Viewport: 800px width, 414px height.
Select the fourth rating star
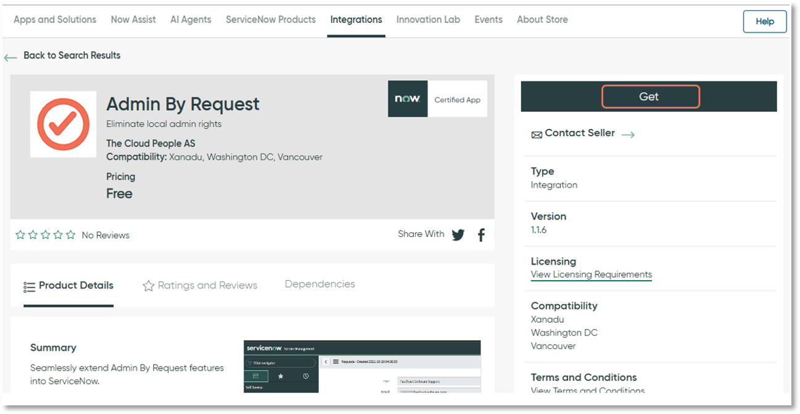[58, 235]
